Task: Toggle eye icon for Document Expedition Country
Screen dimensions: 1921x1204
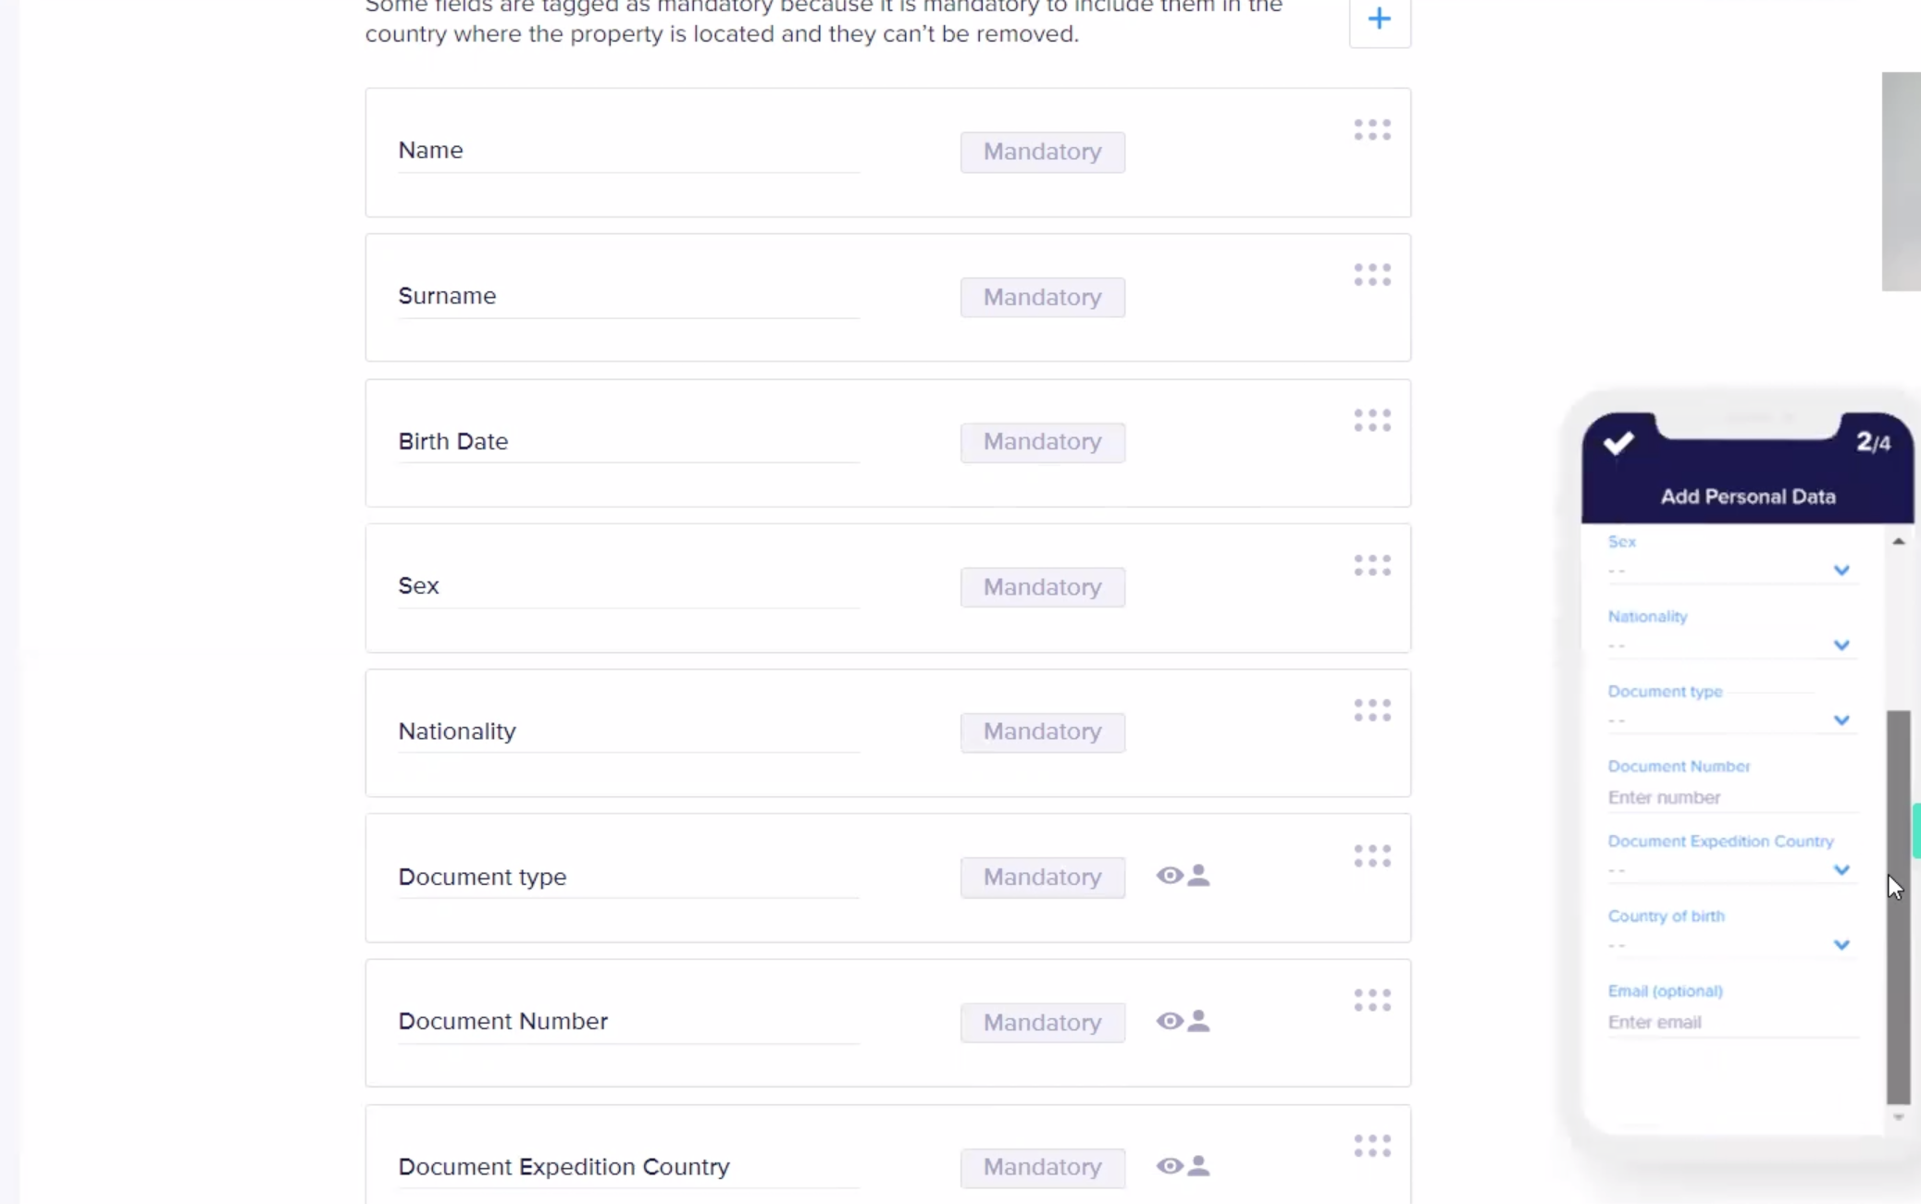Action: click(1170, 1166)
